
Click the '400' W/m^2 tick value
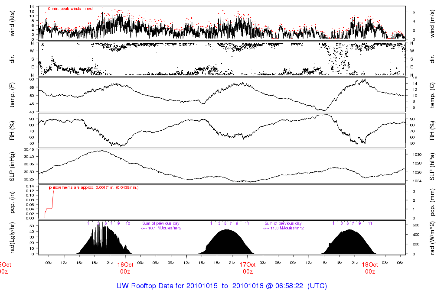[416, 235]
